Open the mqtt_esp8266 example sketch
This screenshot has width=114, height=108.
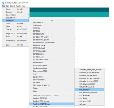pos(89,90)
